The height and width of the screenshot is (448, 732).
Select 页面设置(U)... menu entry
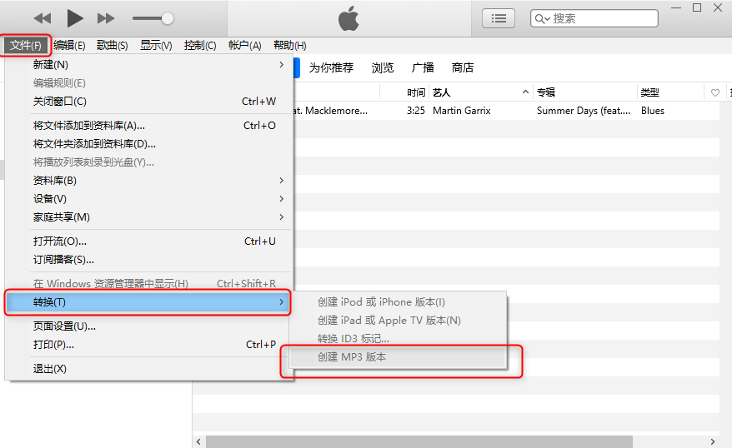(149, 326)
